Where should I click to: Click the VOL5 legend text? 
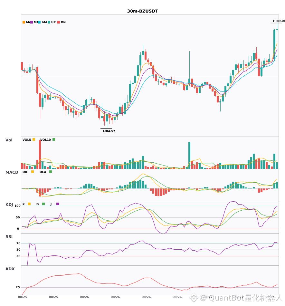pyautogui.click(x=27, y=140)
